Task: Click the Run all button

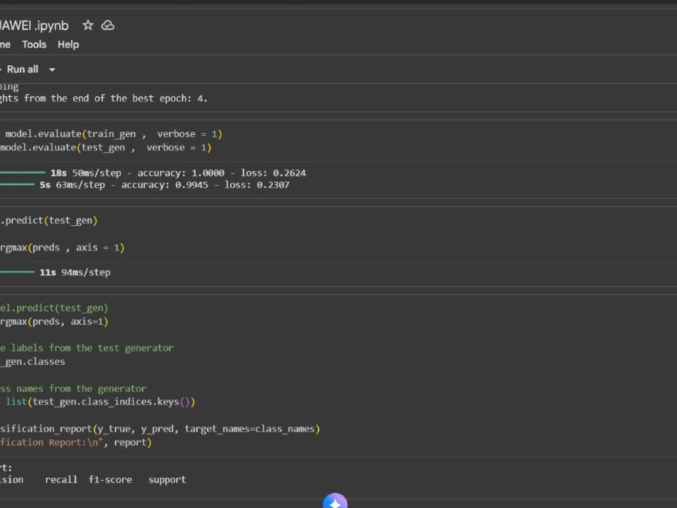Action: tap(22, 69)
